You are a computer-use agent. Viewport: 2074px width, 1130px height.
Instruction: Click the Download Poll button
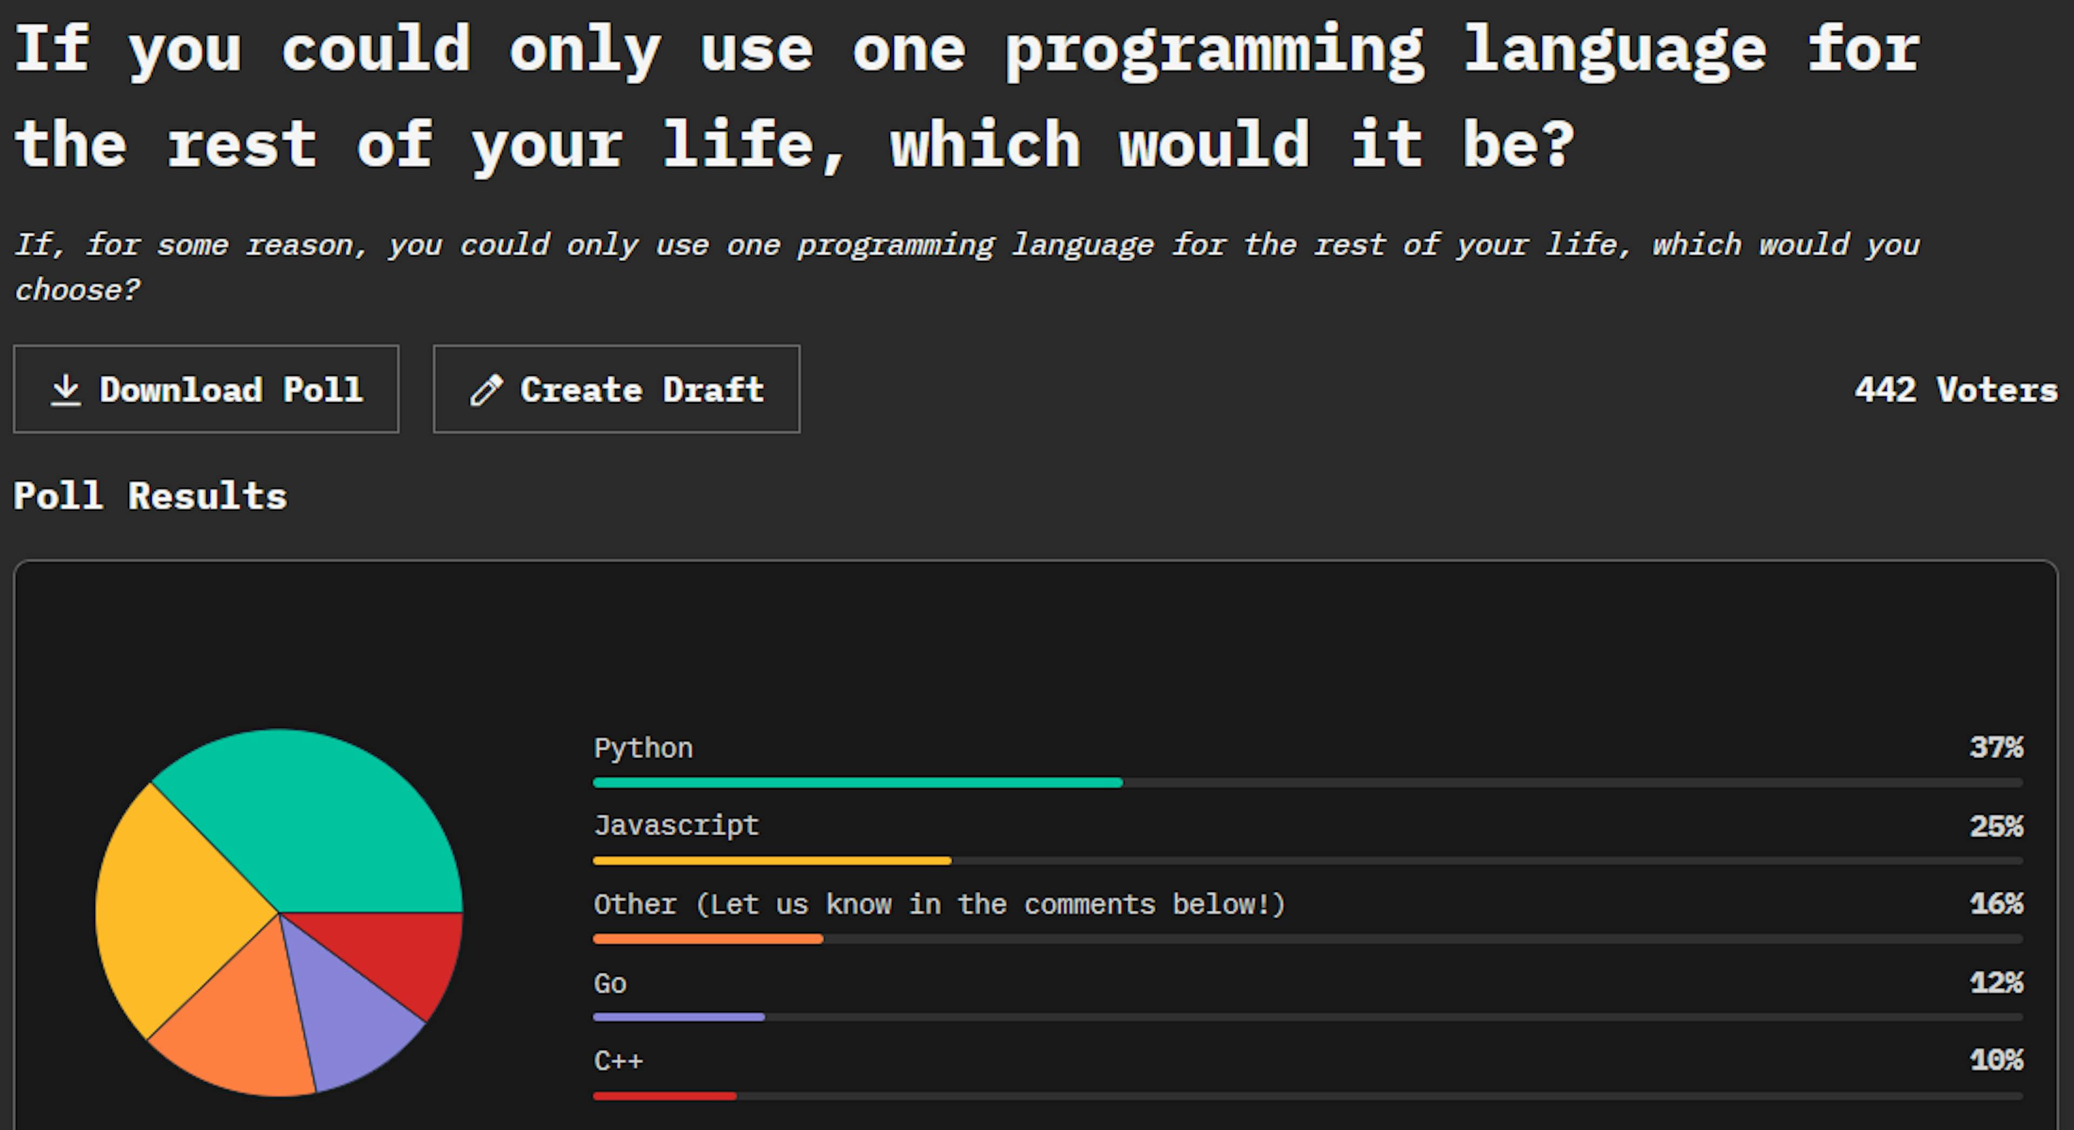click(206, 390)
